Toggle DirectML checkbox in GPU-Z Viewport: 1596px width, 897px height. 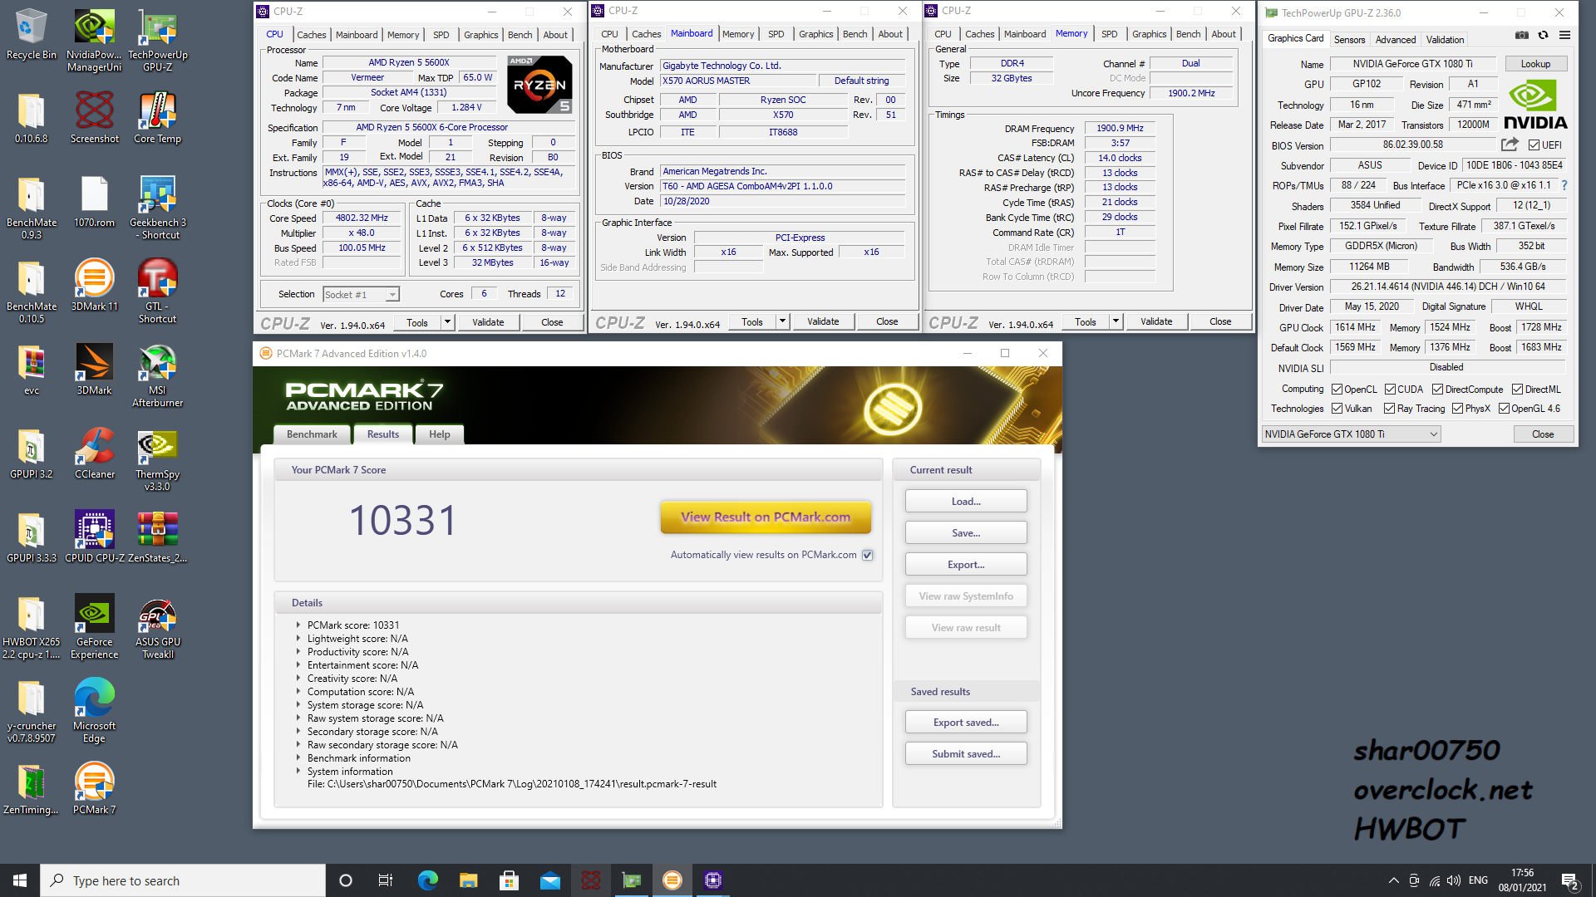point(1517,390)
